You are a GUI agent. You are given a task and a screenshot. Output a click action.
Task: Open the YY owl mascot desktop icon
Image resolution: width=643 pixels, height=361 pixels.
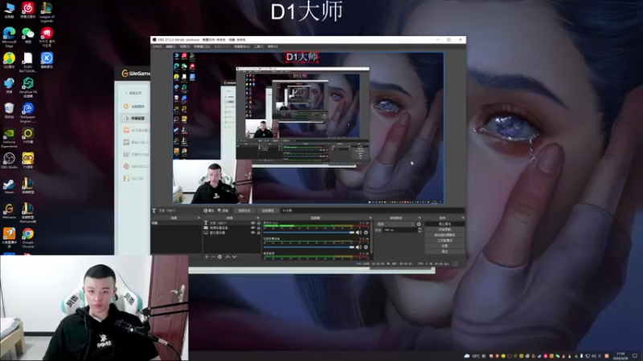point(28,160)
